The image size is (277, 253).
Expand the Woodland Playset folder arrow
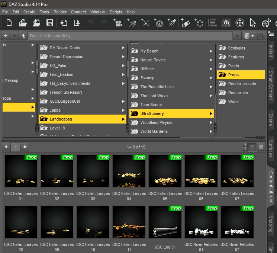point(211,122)
